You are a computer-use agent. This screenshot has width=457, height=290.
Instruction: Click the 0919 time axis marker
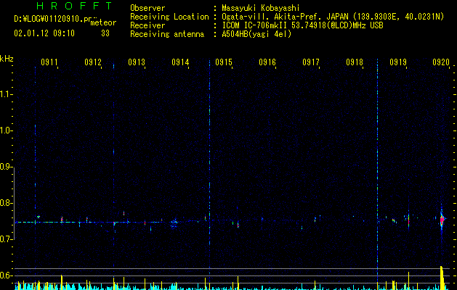click(x=398, y=62)
